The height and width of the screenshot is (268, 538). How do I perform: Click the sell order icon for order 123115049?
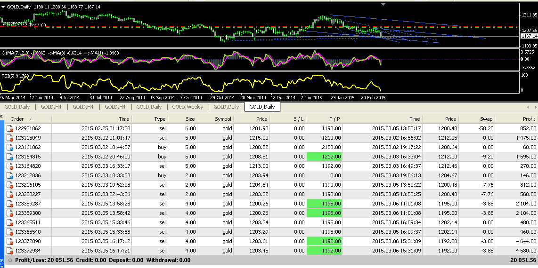(x=10, y=138)
